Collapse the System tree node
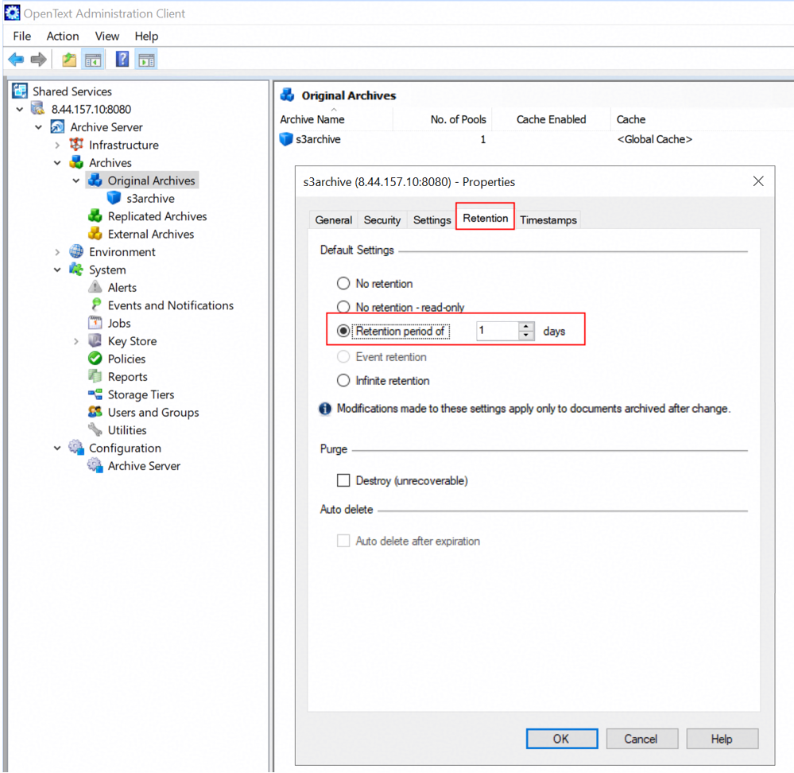Image resolution: width=794 pixels, height=773 pixels. click(x=57, y=270)
